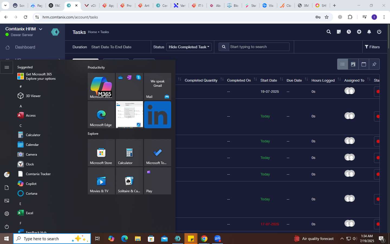Open the timer clock icon in header

[349, 32]
